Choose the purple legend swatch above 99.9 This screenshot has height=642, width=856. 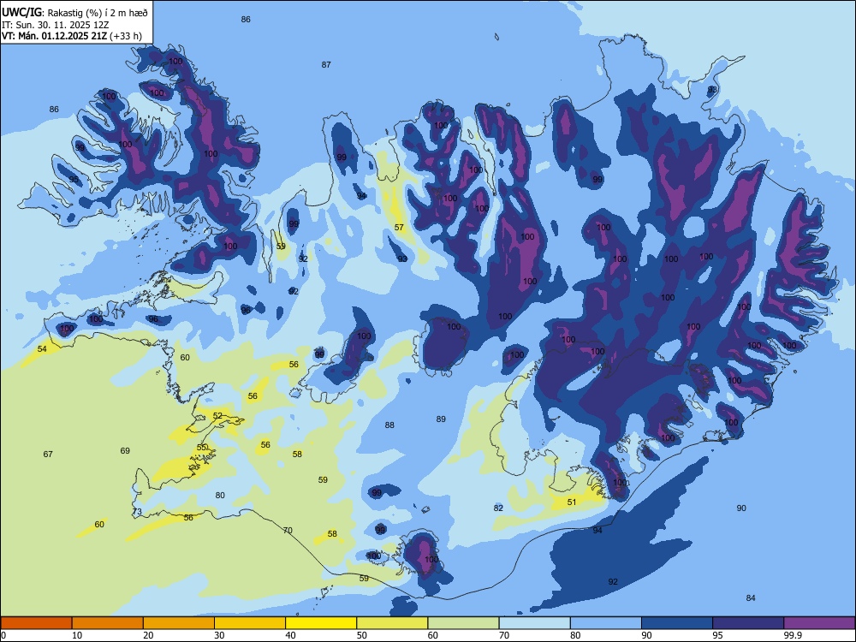[819, 623]
